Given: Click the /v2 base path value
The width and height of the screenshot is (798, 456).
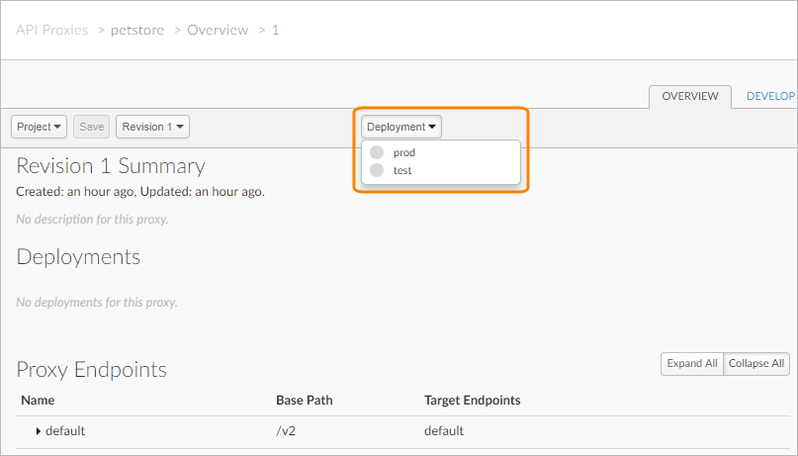Looking at the screenshot, I should (x=287, y=431).
